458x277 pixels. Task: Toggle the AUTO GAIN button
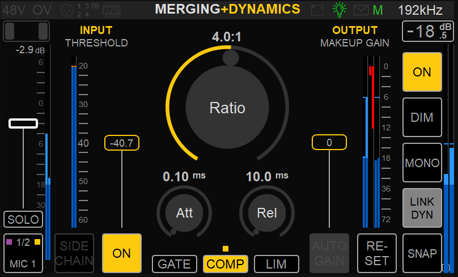pyautogui.click(x=329, y=253)
